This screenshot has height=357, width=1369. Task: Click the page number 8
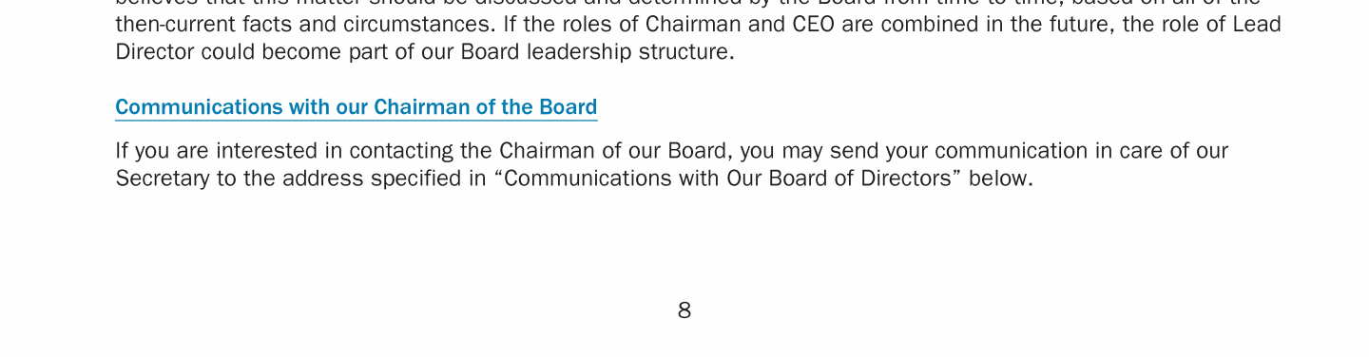tap(684, 310)
